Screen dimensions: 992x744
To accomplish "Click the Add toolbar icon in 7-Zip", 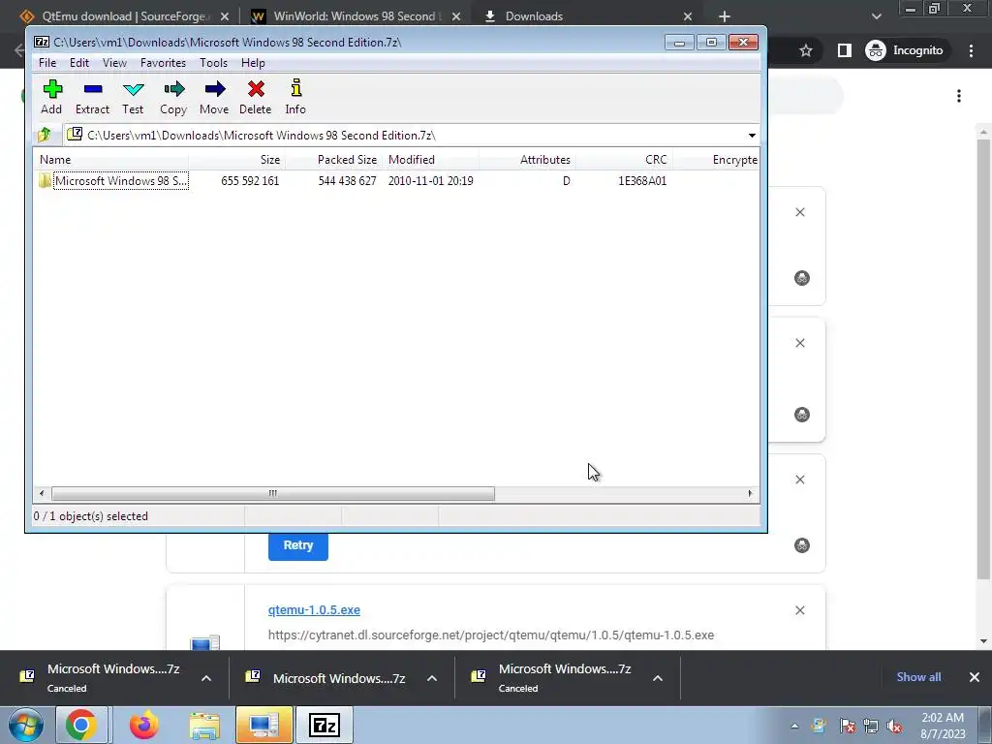I will [x=52, y=97].
